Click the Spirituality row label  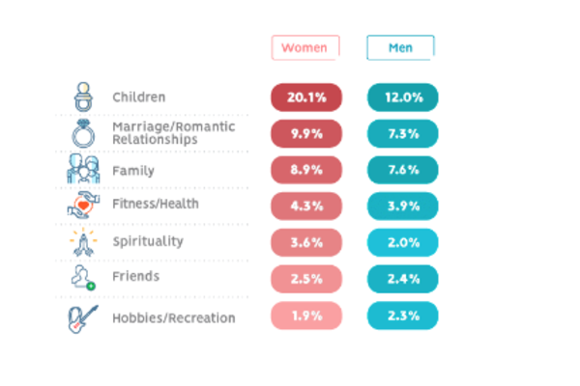(x=148, y=241)
